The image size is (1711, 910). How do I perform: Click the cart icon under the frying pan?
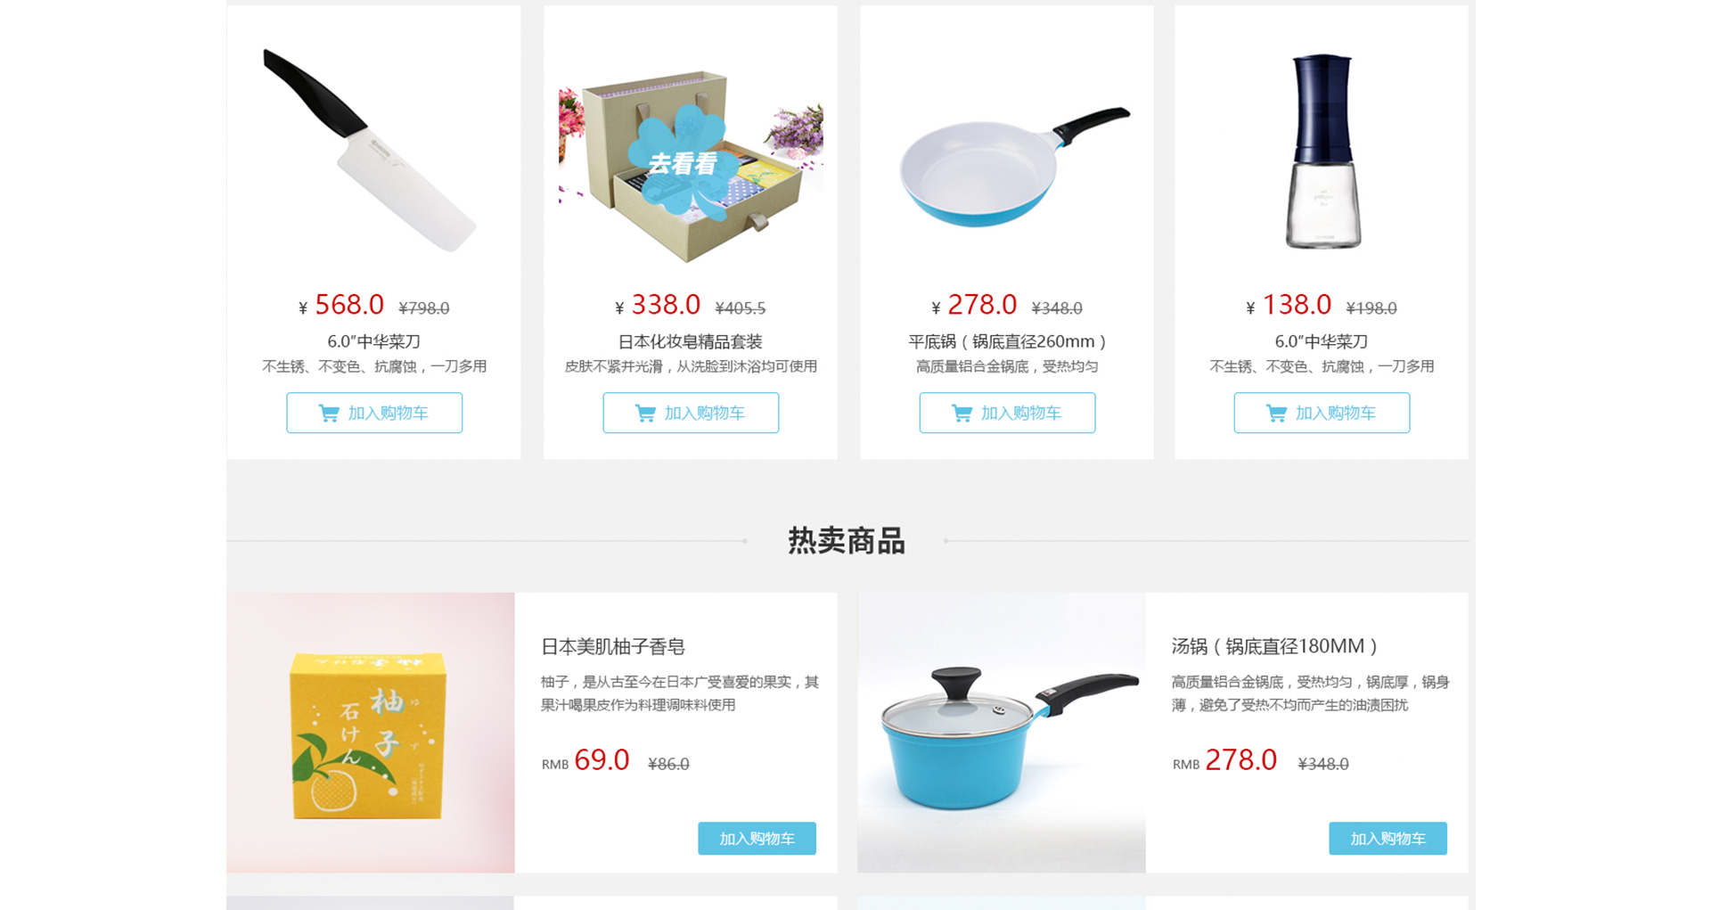962,414
